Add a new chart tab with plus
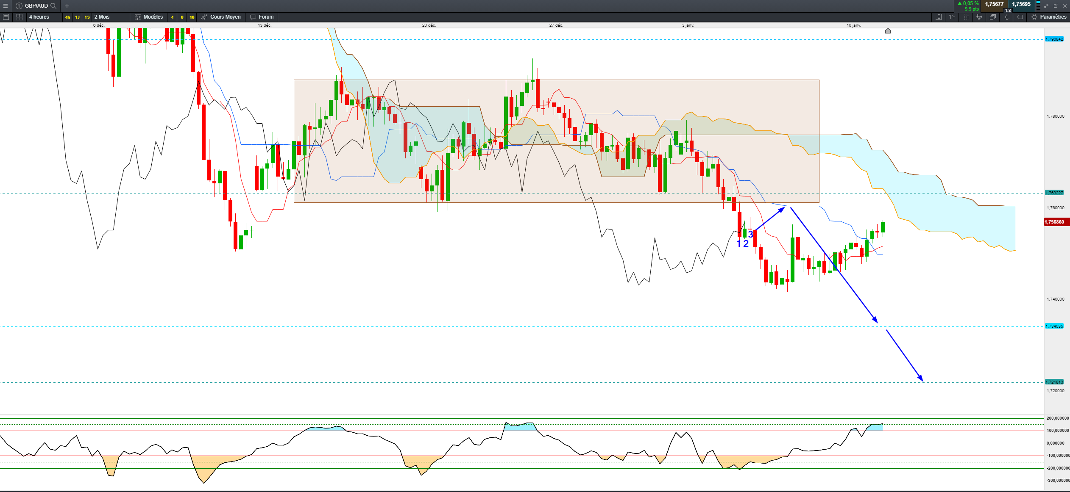This screenshot has height=492, width=1070. coord(67,6)
